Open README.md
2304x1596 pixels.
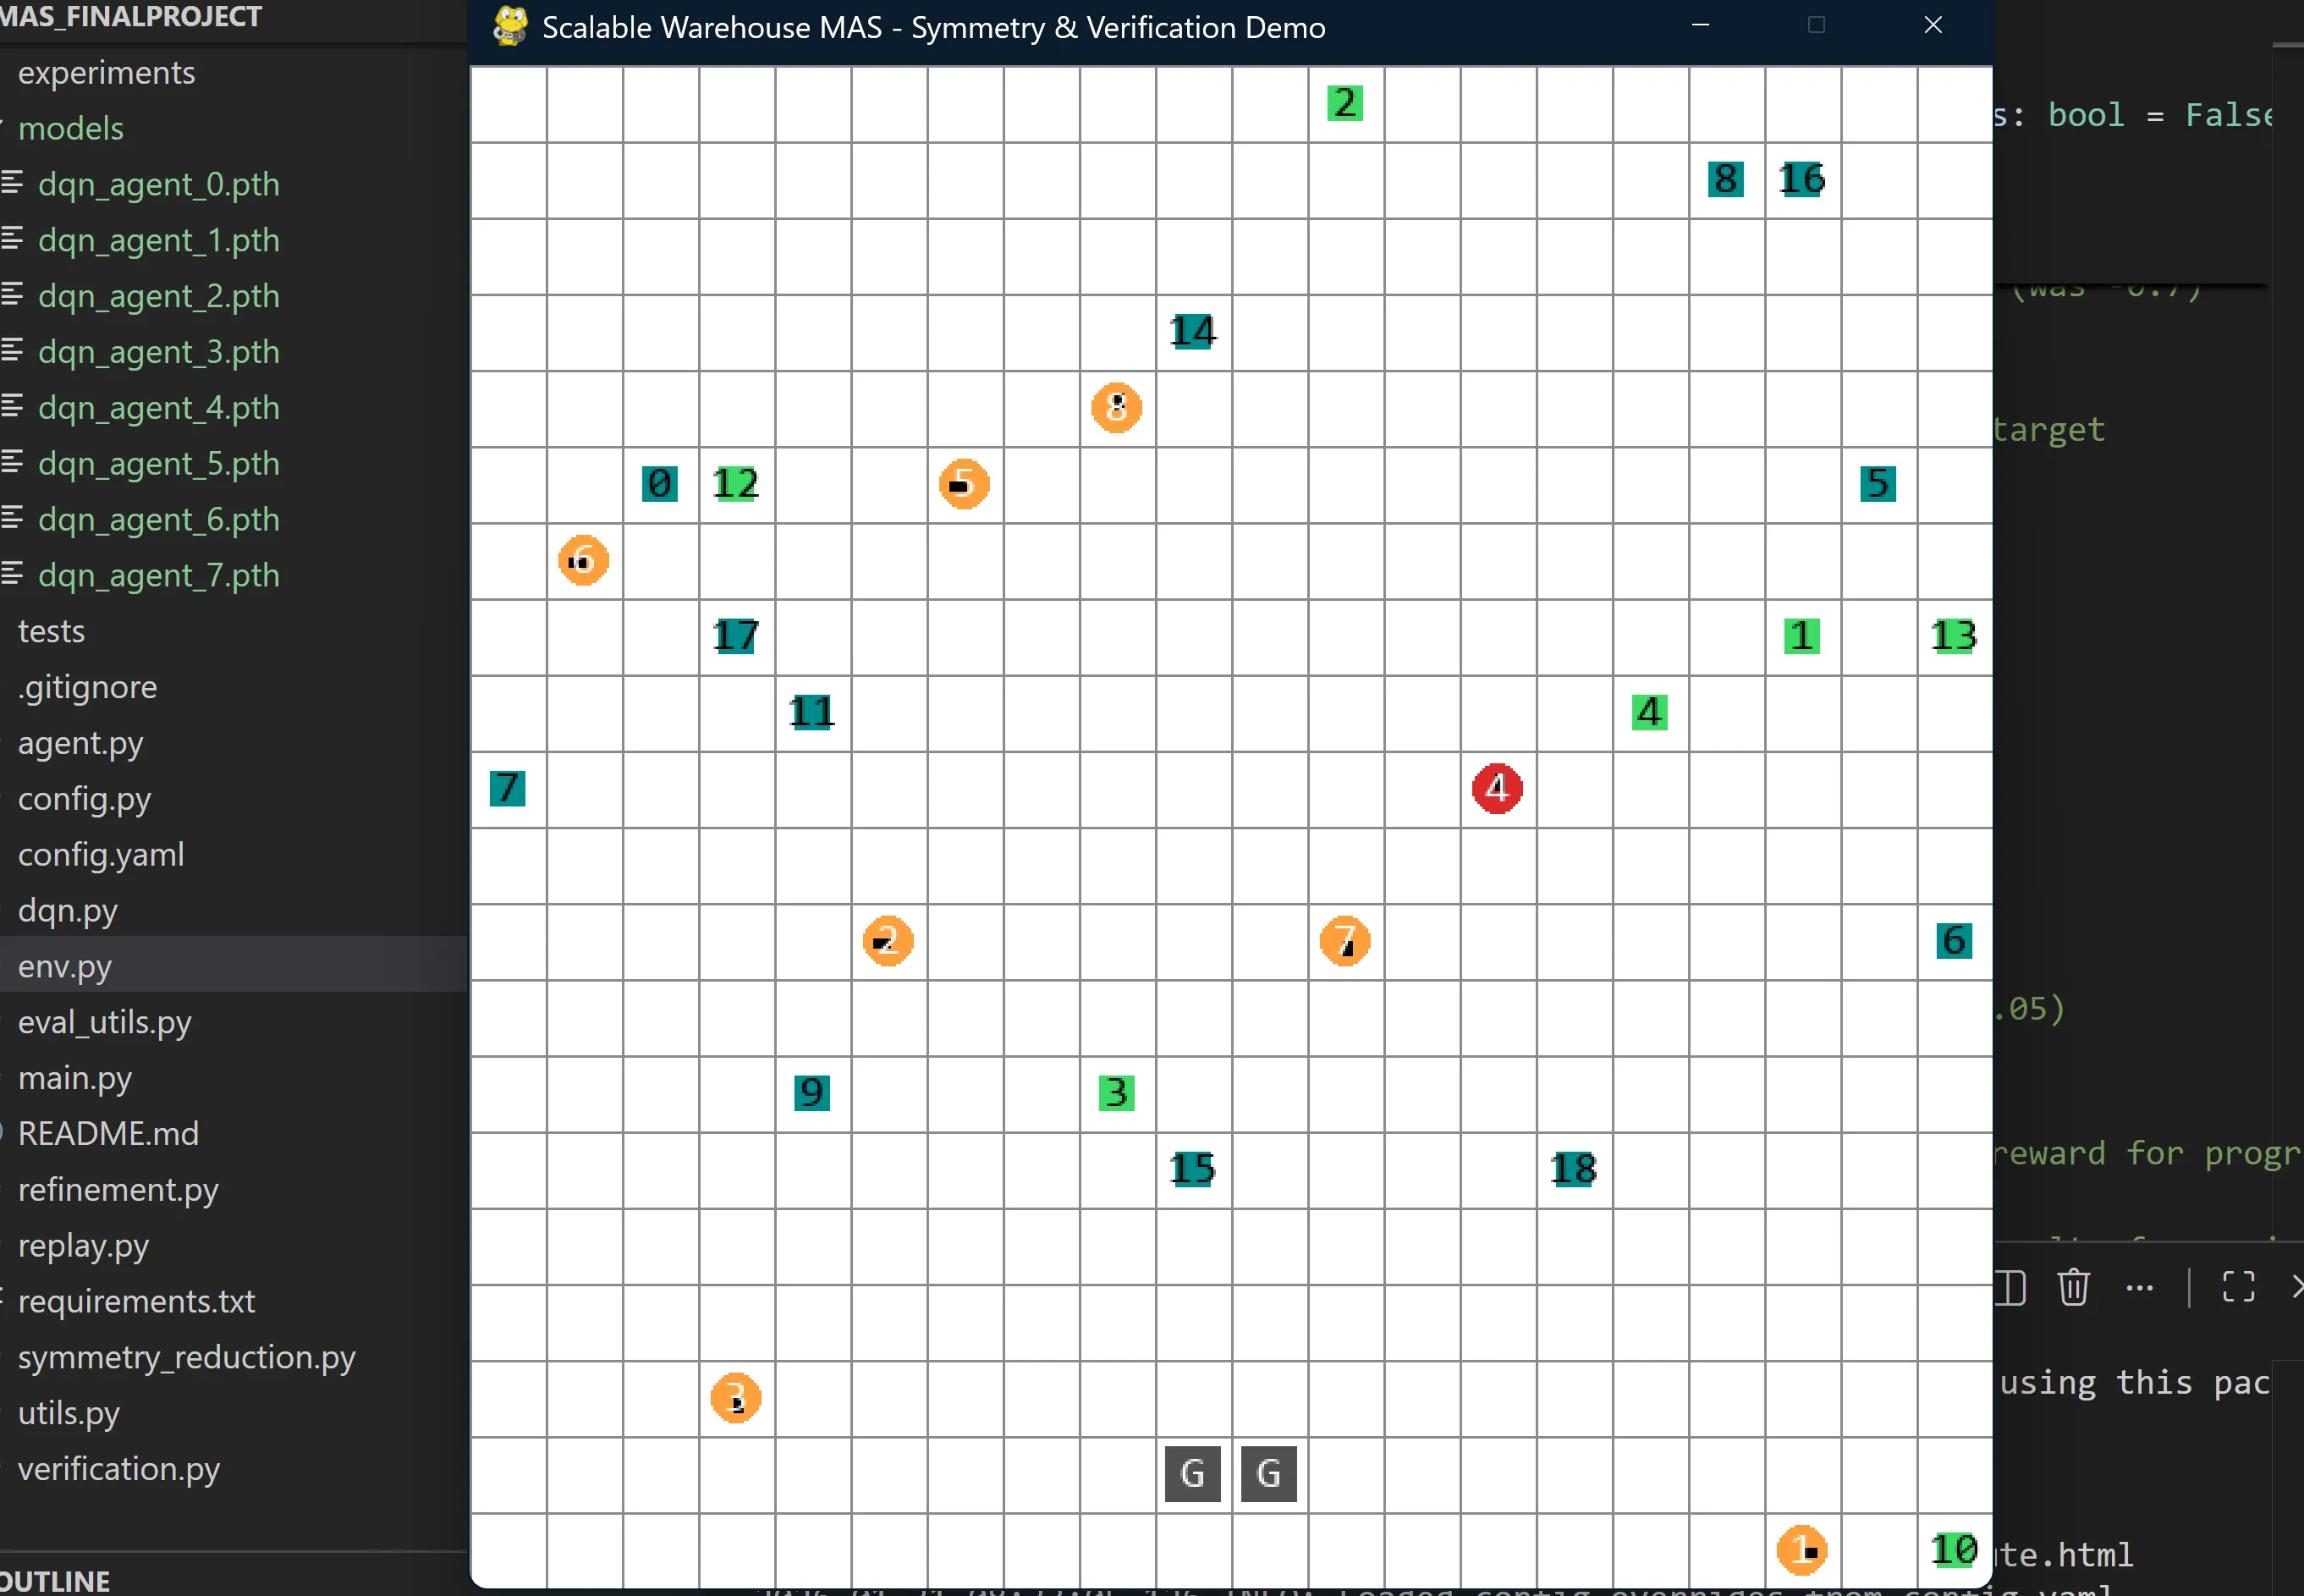click(109, 1133)
